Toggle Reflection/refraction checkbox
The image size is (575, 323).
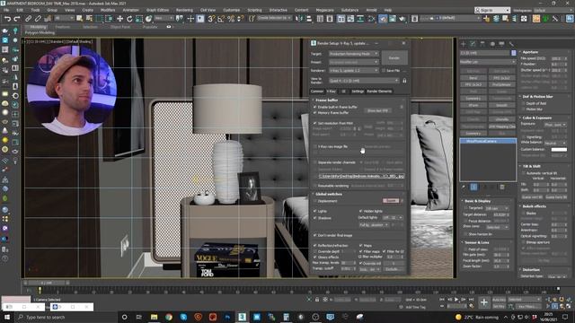click(x=315, y=245)
